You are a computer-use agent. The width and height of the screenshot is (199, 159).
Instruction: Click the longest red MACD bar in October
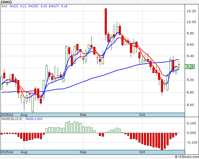point(162,142)
